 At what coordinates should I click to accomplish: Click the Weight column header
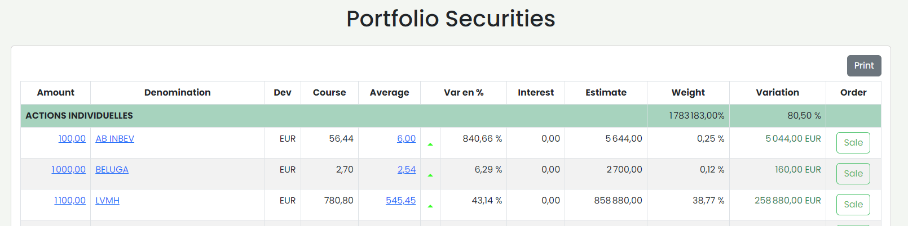pos(688,93)
